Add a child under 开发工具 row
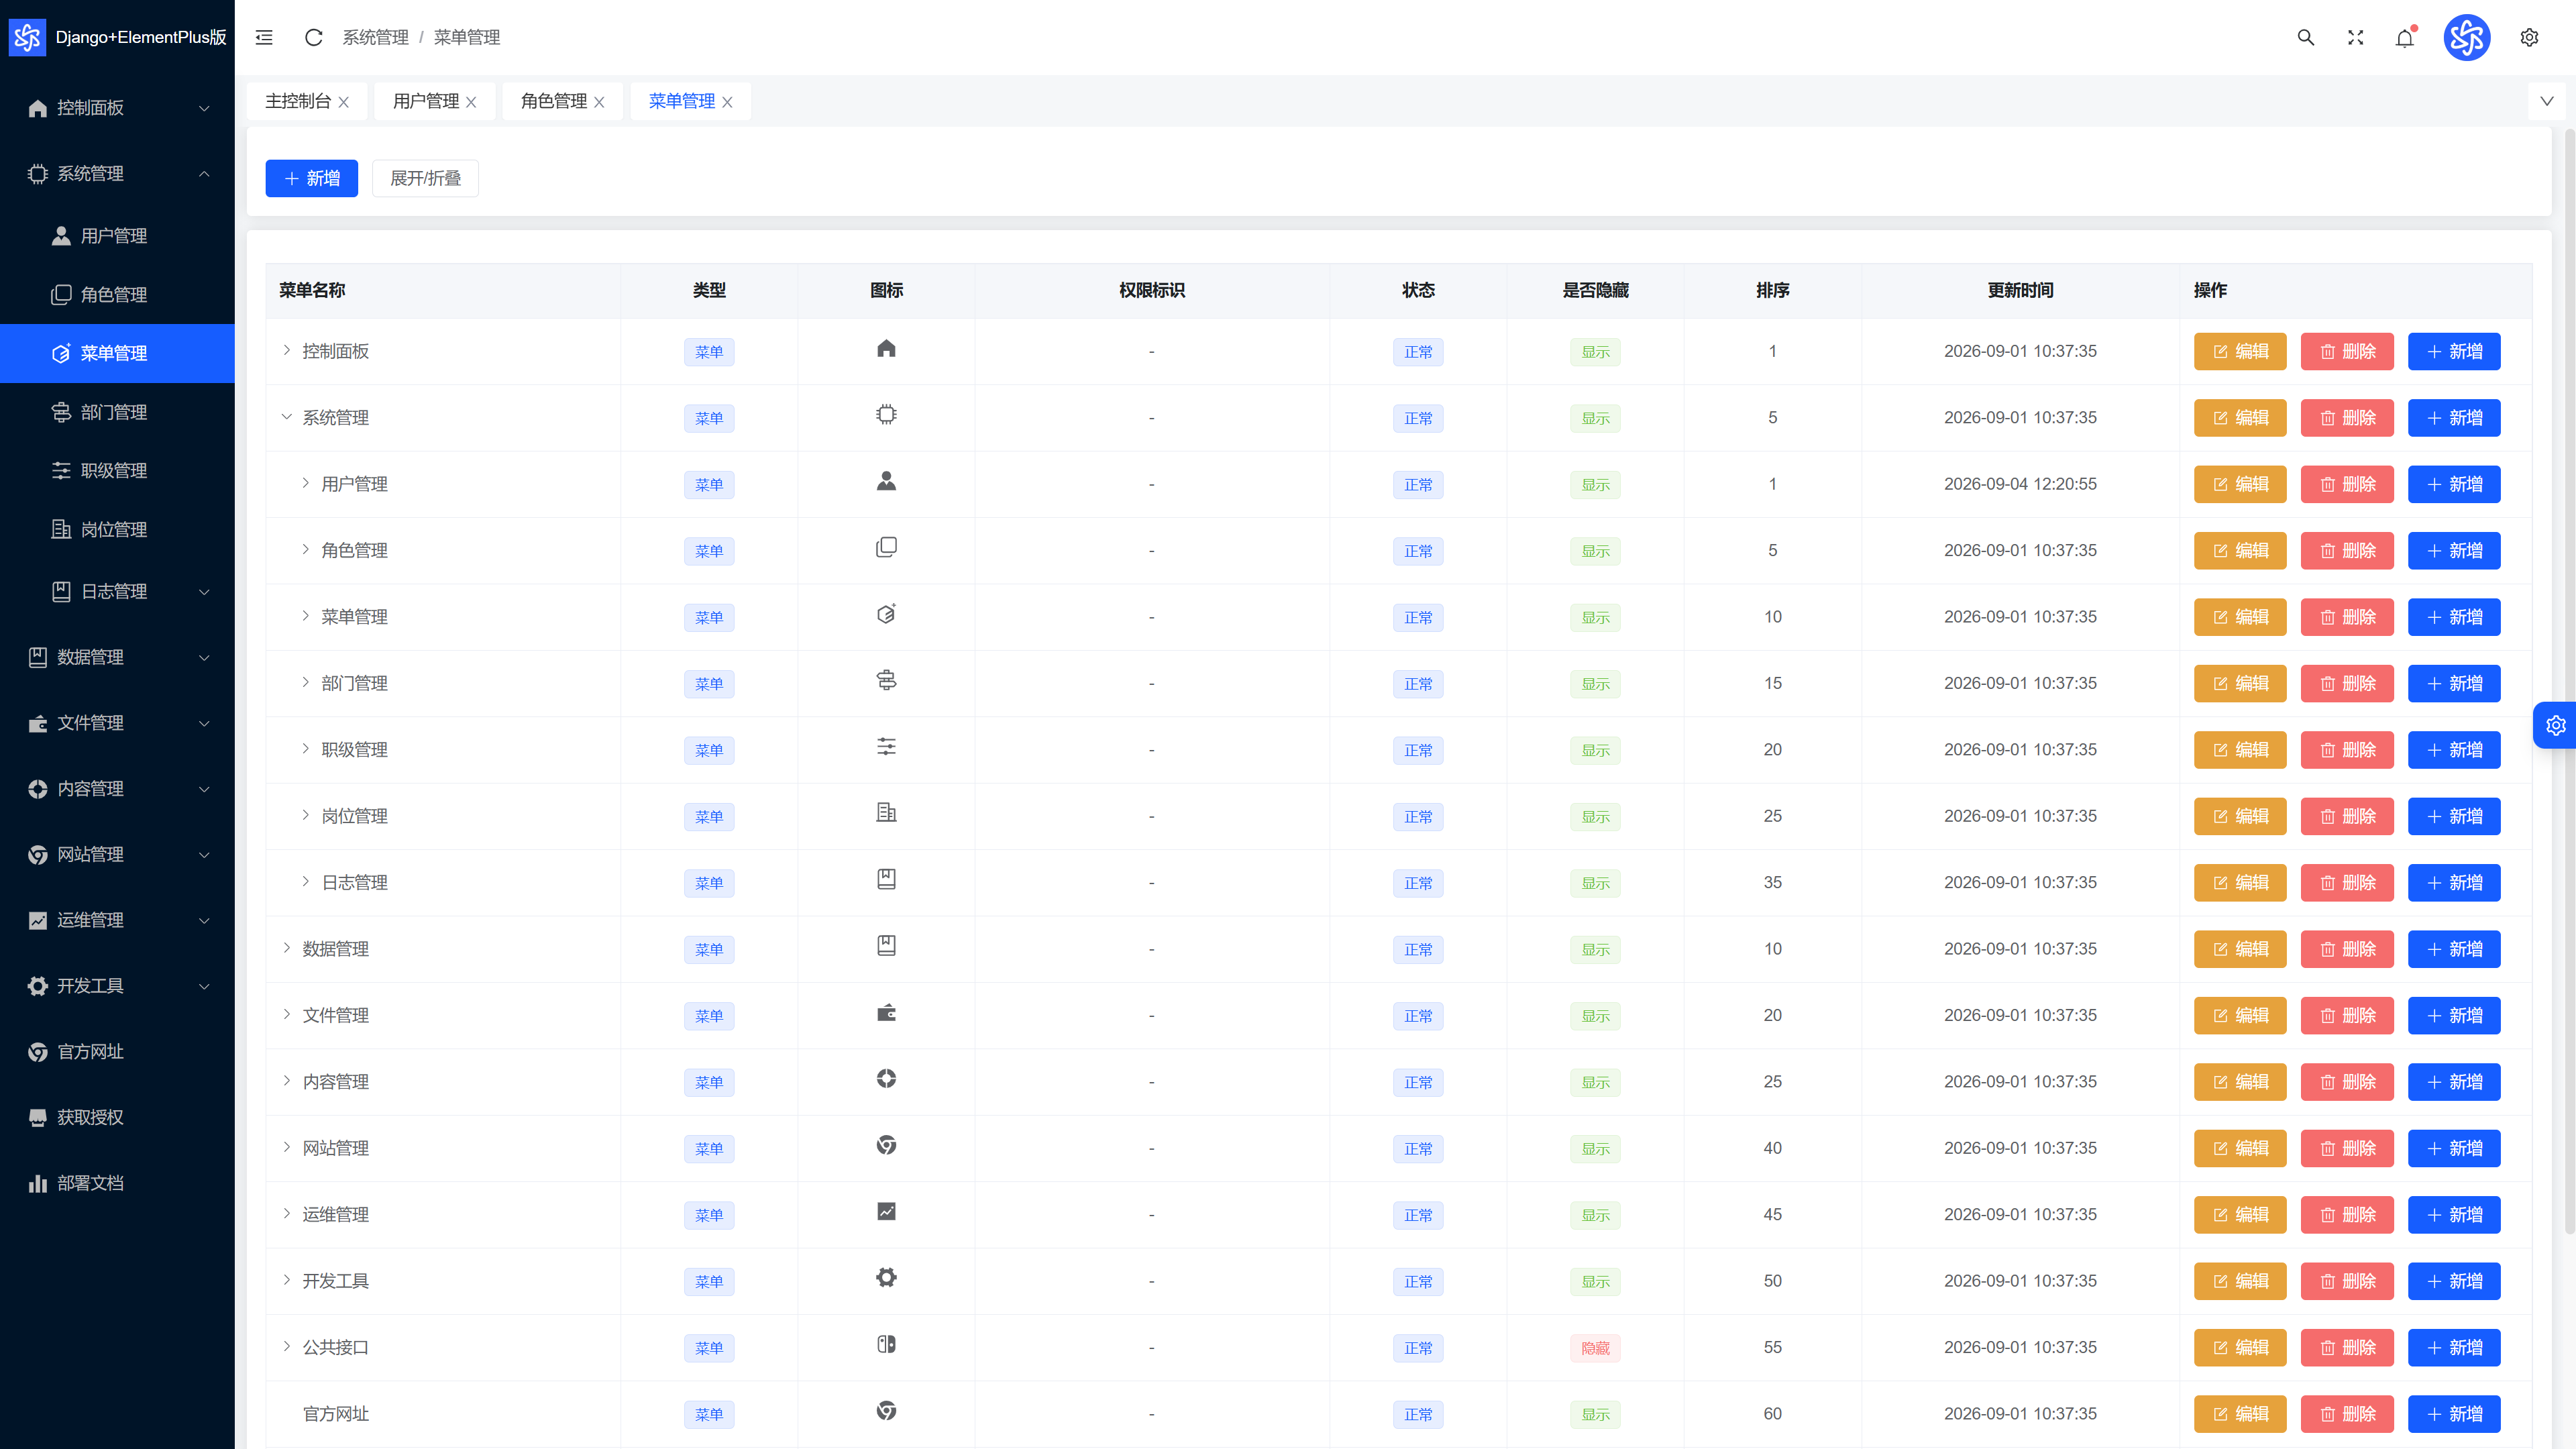This screenshot has height=1449, width=2576. pyautogui.click(x=2454, y=1281)
